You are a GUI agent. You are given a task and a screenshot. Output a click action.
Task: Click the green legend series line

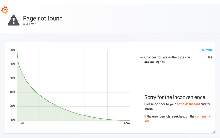click(142, 57)
